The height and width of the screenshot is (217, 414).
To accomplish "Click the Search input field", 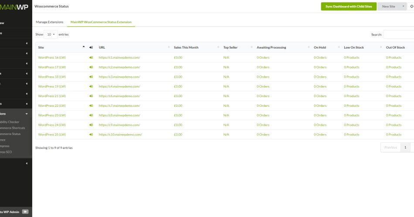I will 399,34.
